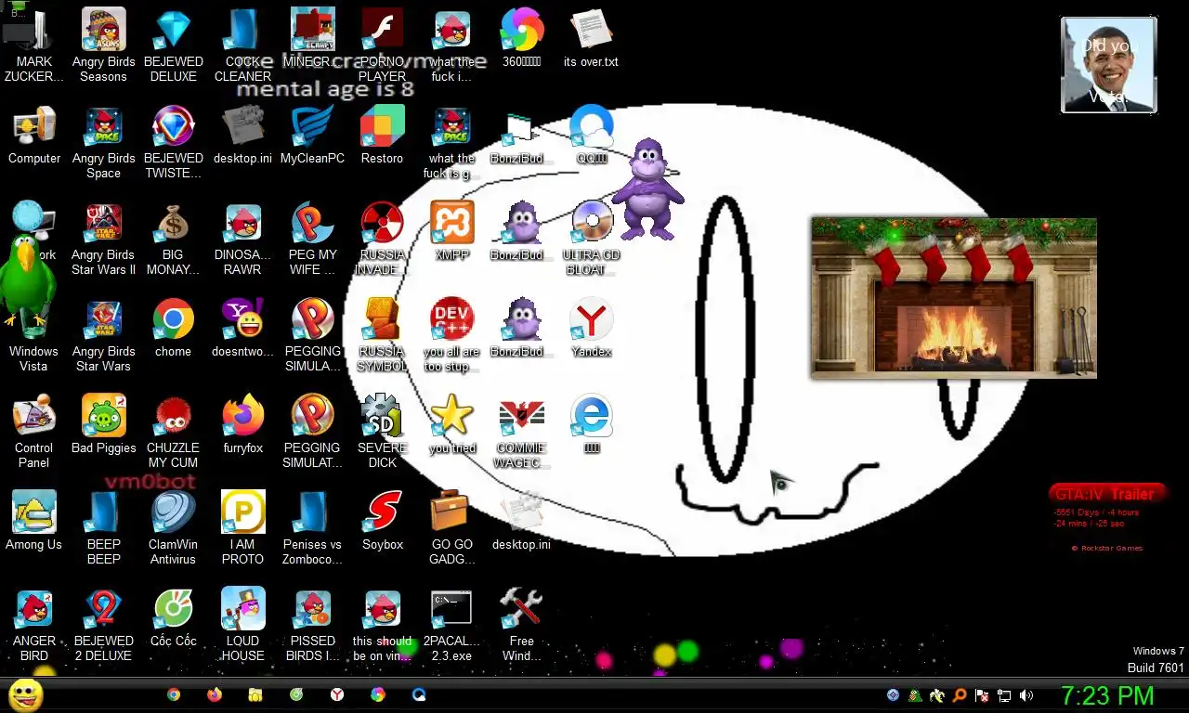Open the BEJEWED TWISTE... shortcut
This screenshot has width=1189, height=713.
[x=173, y=141]
